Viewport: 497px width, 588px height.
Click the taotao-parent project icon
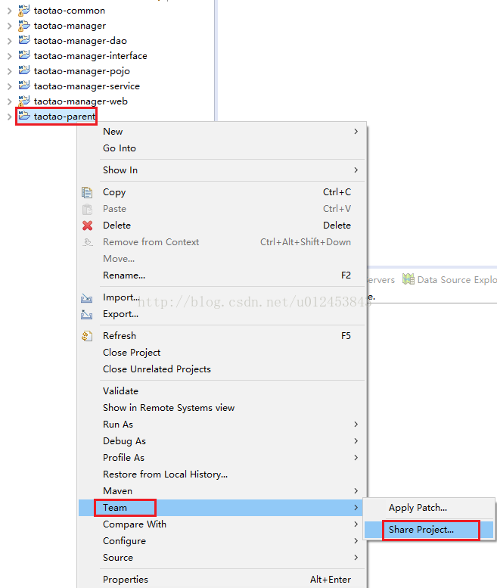coord(24,116)
